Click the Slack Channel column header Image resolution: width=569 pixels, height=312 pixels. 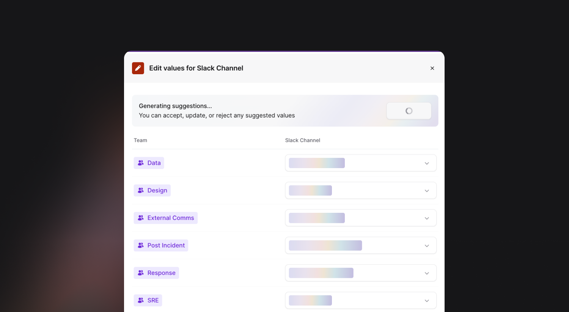point(302,140)
